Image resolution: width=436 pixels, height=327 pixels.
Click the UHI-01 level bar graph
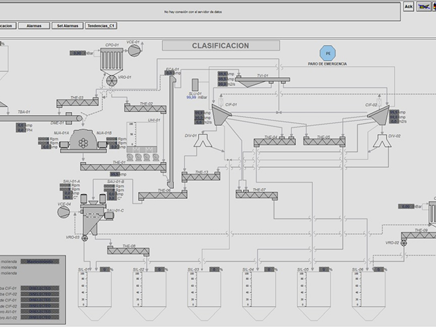pyautogui.click(x=131, y=136)
